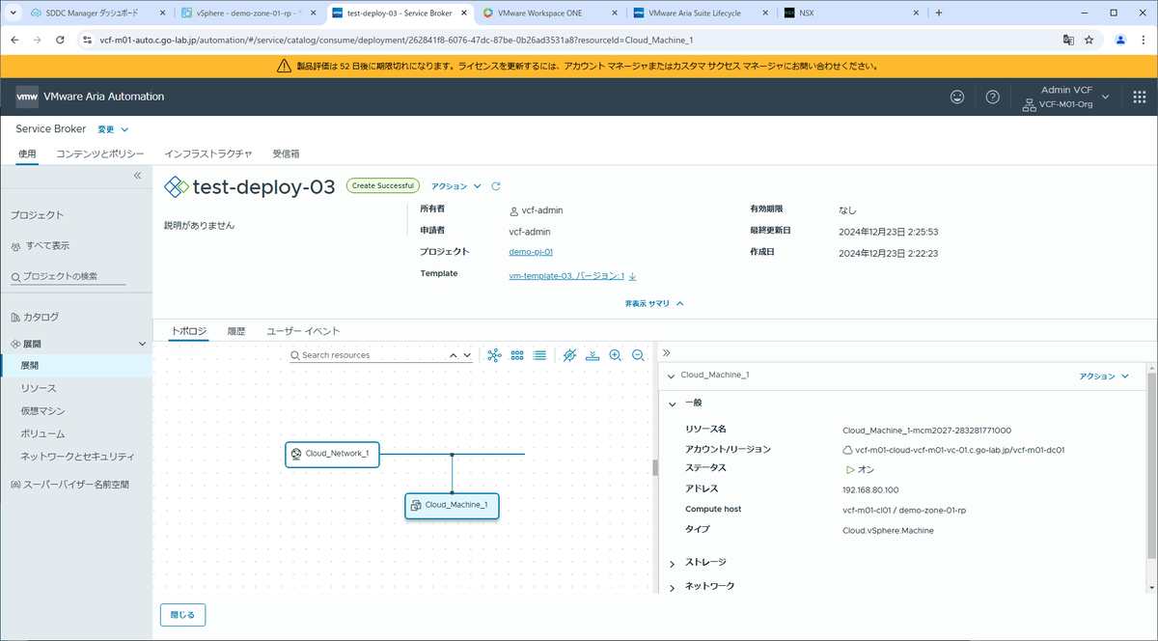This screenshot has width=1158, height=641.
Task: Expand the ストレージ section
Action: coord(673,562)
